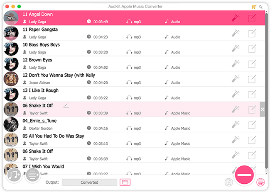270x192 pixels.
Task: Add music files with the note-plus button
Action: pos(14,175)
